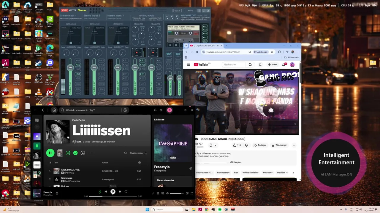Add Freestyle to Liked Songs in Now Playing

point(191,168)
